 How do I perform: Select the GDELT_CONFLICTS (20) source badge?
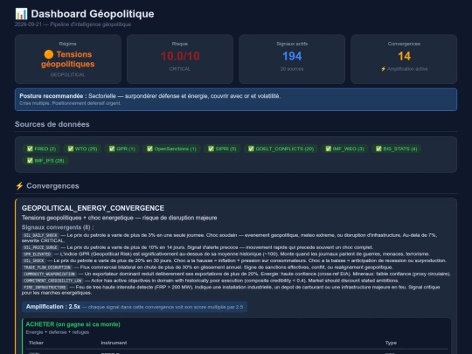coord(281,149)
